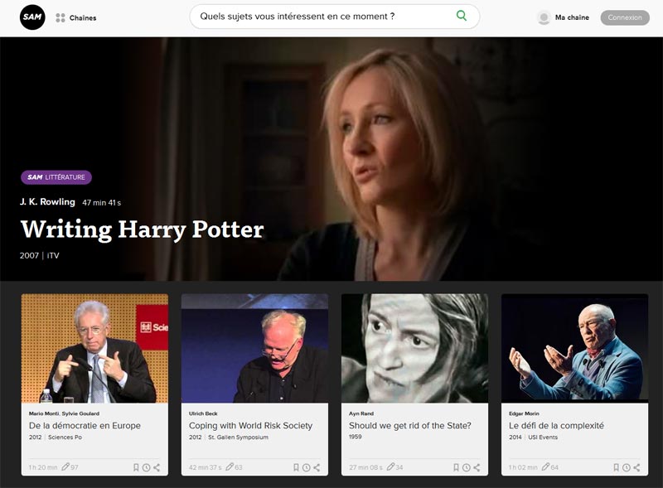Share the Should we get rid of the State card
663x488 pixels.
point(477,467)
